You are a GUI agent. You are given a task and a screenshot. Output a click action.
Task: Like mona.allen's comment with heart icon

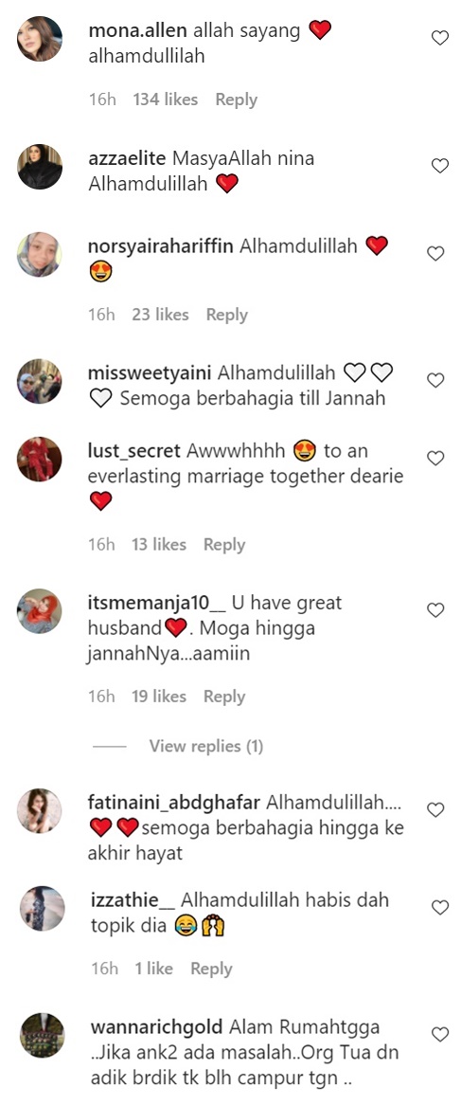click(x=440, y=38)
